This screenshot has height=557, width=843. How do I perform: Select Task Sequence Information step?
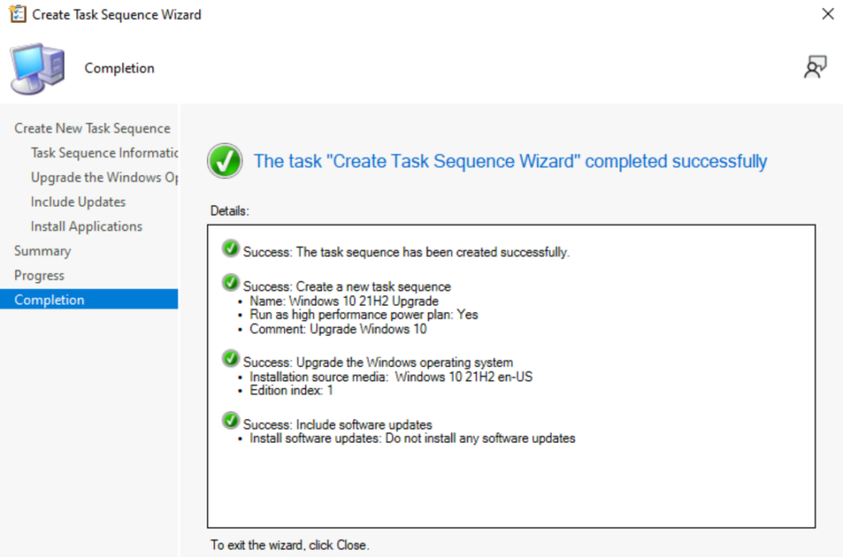105,153
